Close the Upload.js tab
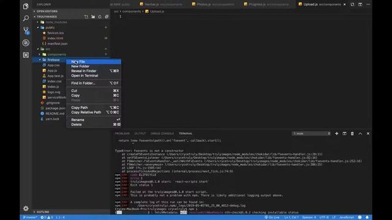 (344, 4)
